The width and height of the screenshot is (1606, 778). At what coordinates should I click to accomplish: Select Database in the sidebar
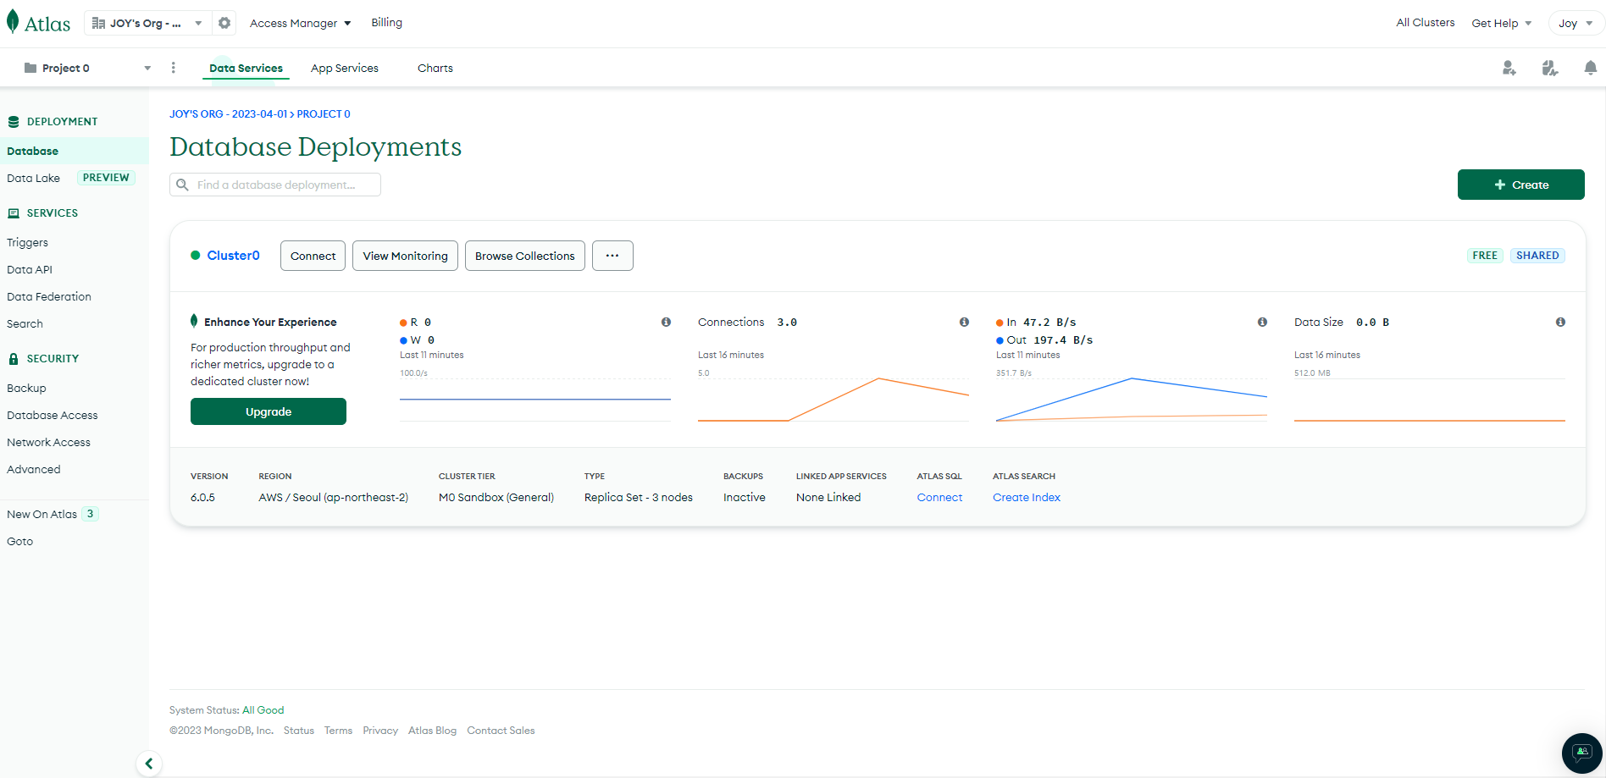click(75, 151)
